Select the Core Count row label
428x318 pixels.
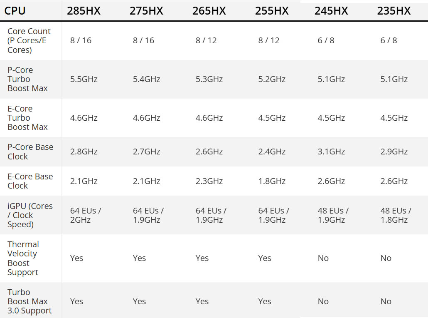pos(29,40)
